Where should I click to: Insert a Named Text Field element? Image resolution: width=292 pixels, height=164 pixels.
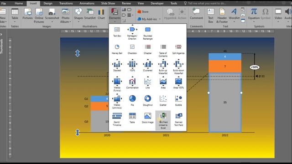(x=178, y=119)
